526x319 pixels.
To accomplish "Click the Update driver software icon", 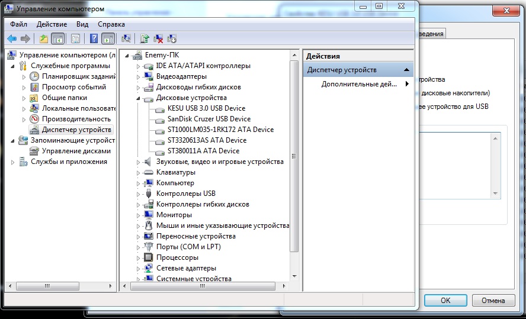I will (x=145, y=39).
